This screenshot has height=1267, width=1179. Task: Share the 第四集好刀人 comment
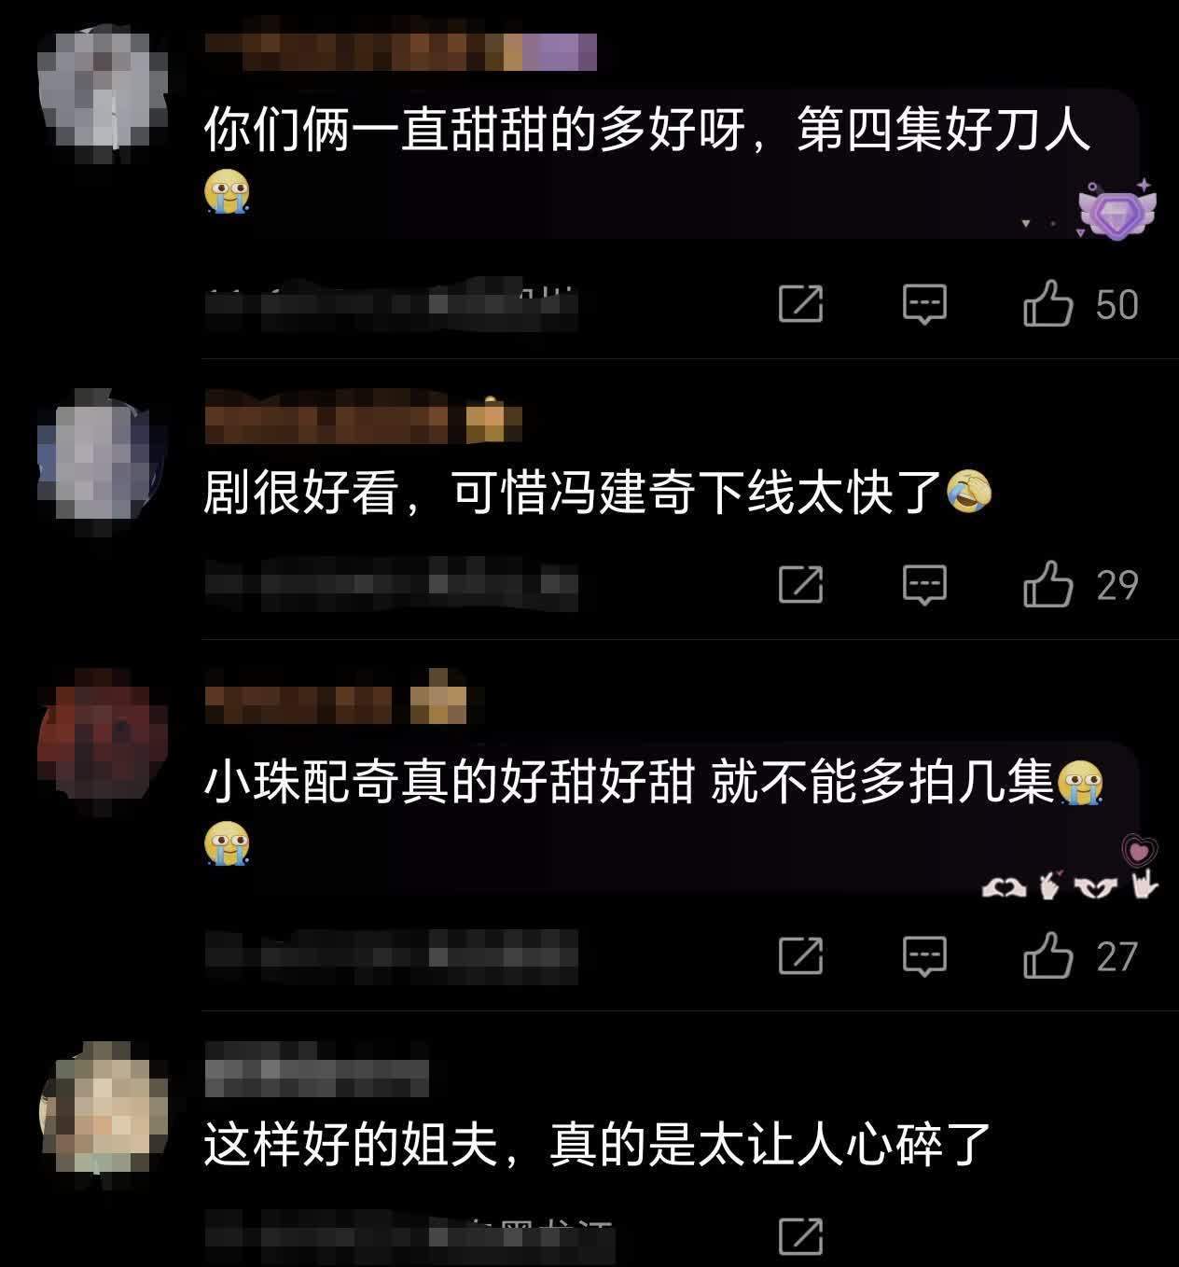pyautogui.click(x=800, y=304)
